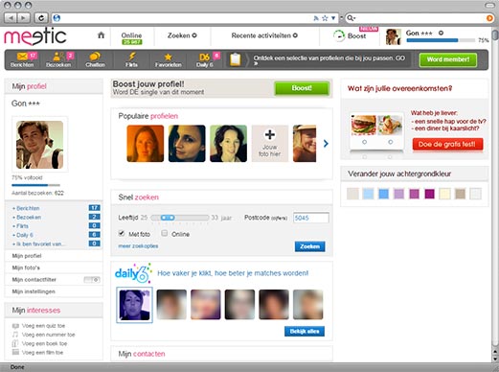Image resolution: width=499 pixels, height=372 pixels.
Task: Click the Gon profile picture in sidebar
Action: pyautogui.click(x=39, y=145)
